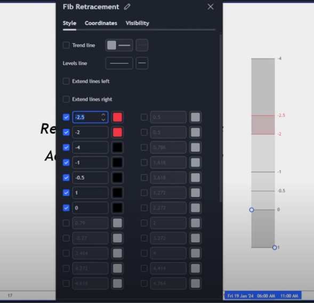Open the trend line color and thickness picker
Viewport: 314px width, 303px height.
119,45
